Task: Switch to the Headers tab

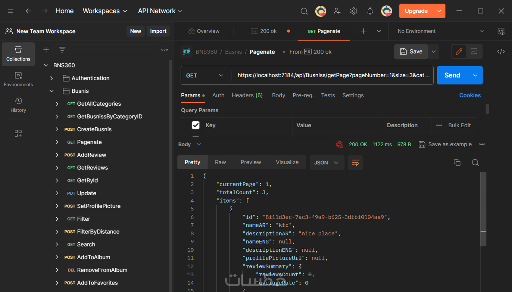Action: tap(247, 95)
